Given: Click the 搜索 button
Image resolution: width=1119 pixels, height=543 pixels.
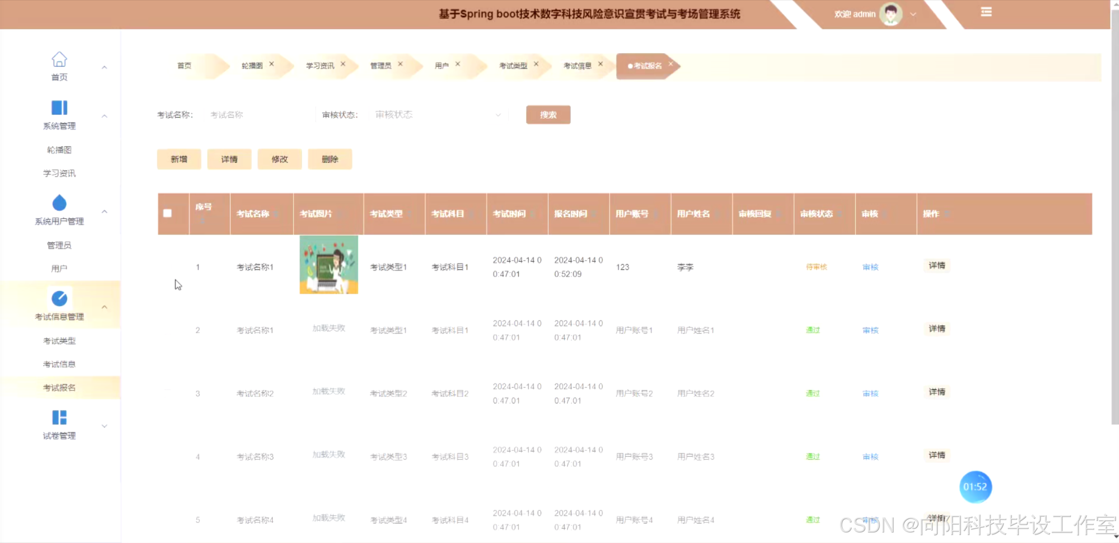Looking at the screenshot, I should (x=548, y=115).
